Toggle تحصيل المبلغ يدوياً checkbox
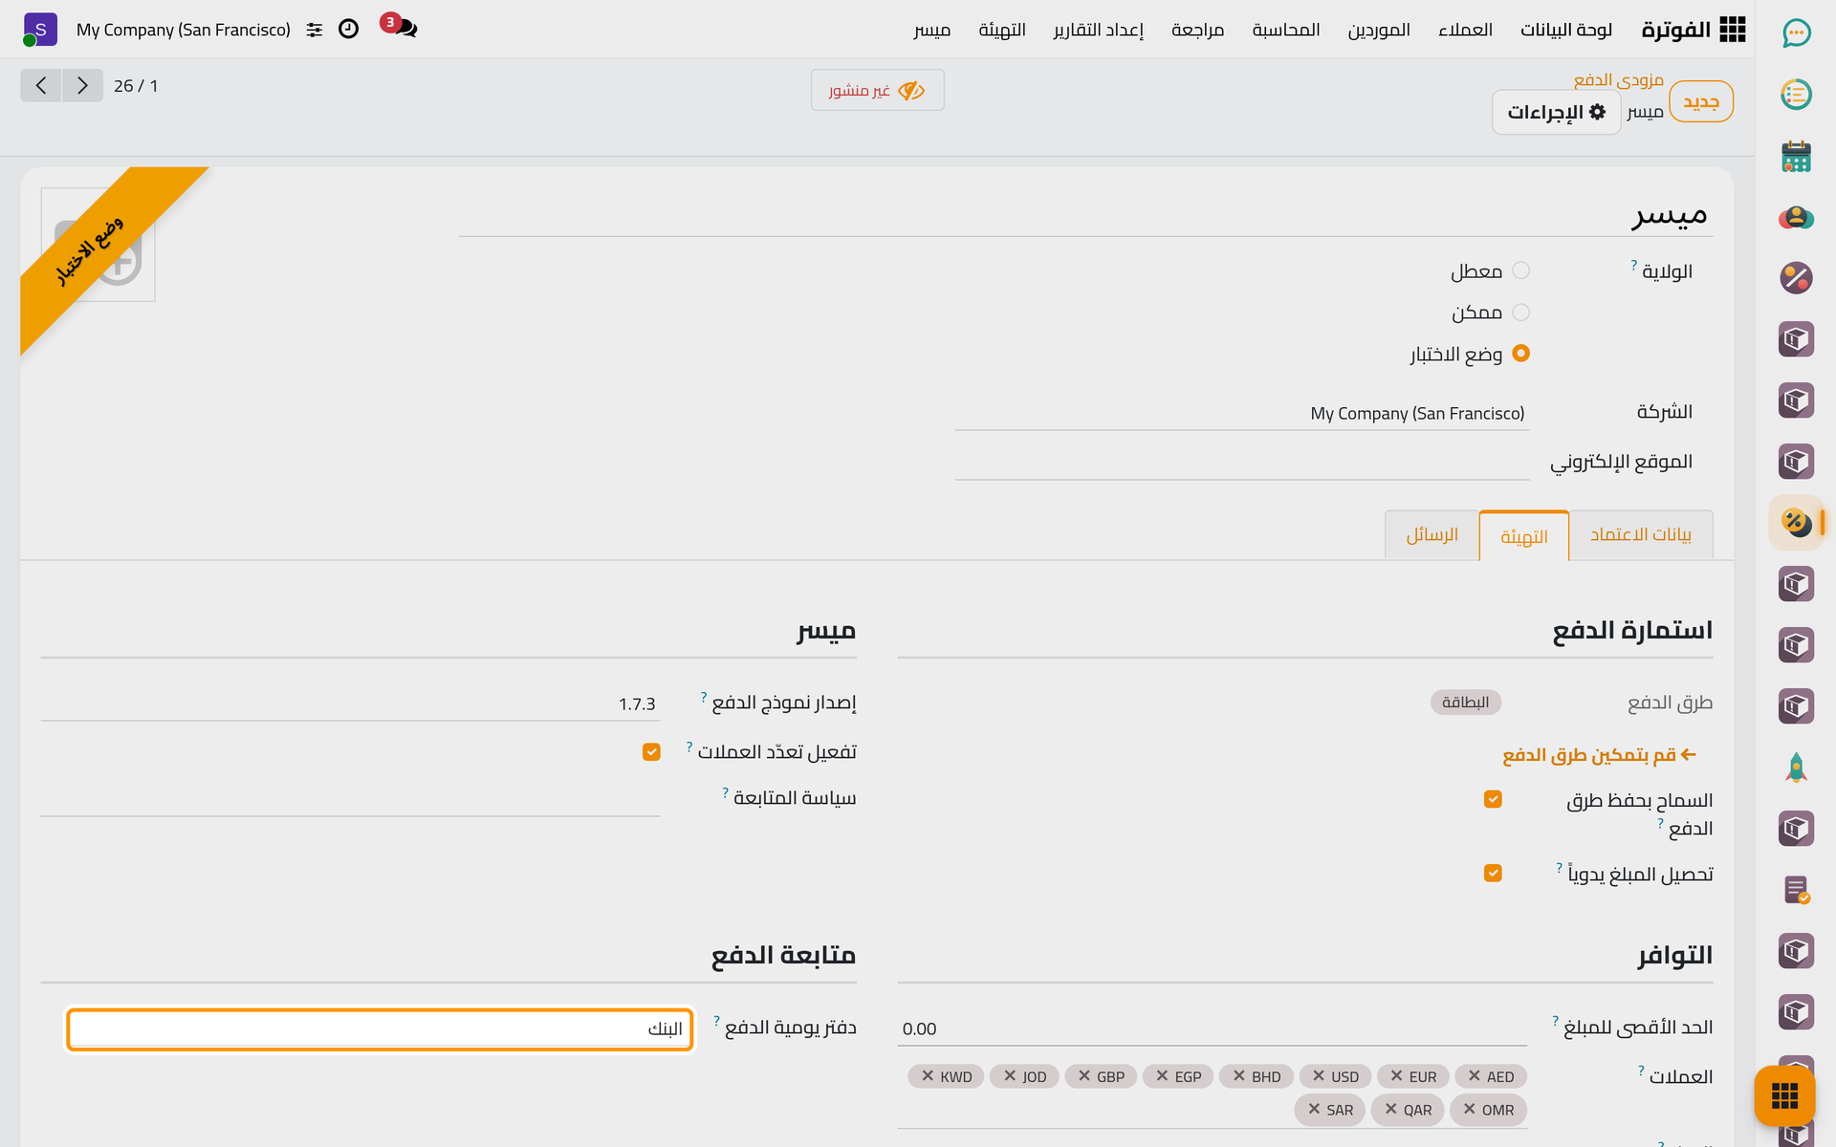The image size is (1836, 1147). coord(1493,874)
